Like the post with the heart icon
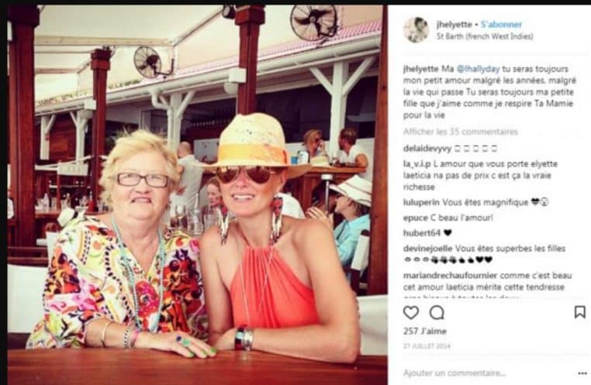The image size is (591, 385). 411,313
